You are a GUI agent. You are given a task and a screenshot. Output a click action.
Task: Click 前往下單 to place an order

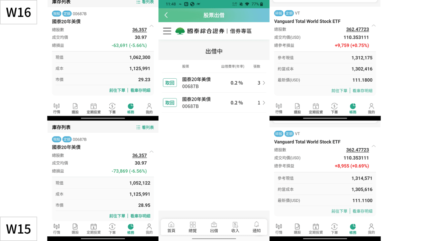coord(117,90)
